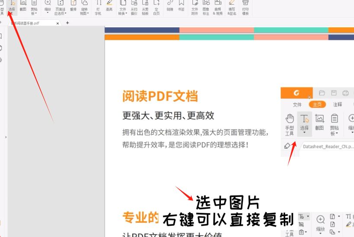Add a 文件附件 file attachment
This screenshot has width=354, height=237.
click(195, 7)
